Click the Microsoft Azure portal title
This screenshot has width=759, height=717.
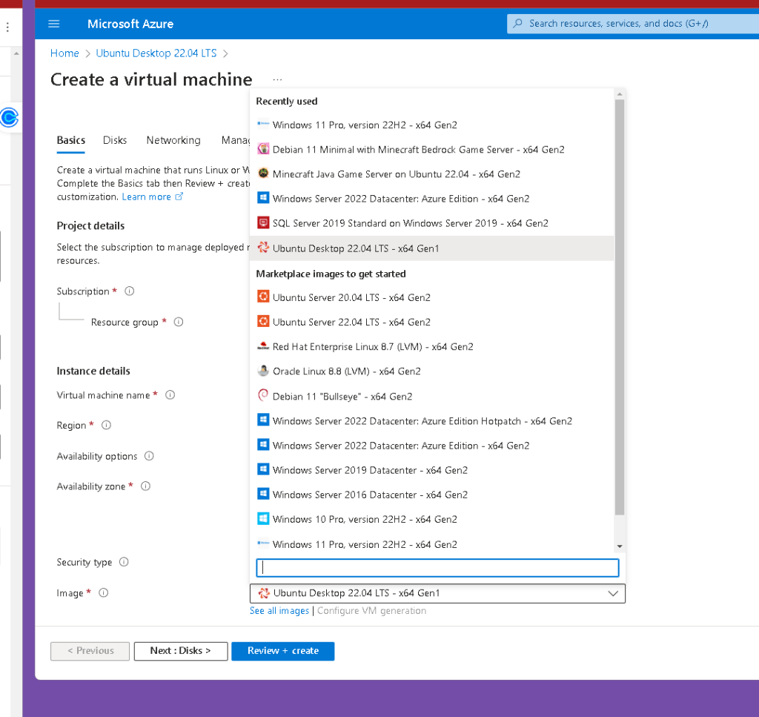tap(130, 24)
